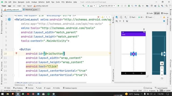This screenshot has width=172, height=96.
Task: Open the Event Log
Action: pos(148,88)
